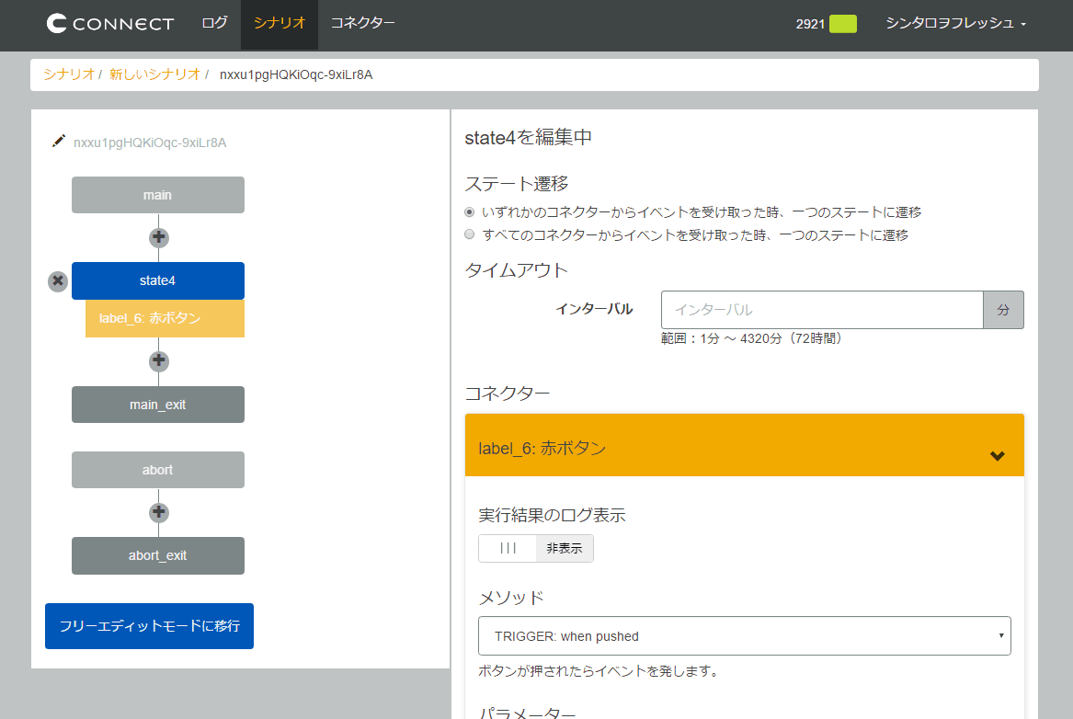Click the pencil edit icon beside scenario name
This screenshot has width=1073, height=719.
59,142
